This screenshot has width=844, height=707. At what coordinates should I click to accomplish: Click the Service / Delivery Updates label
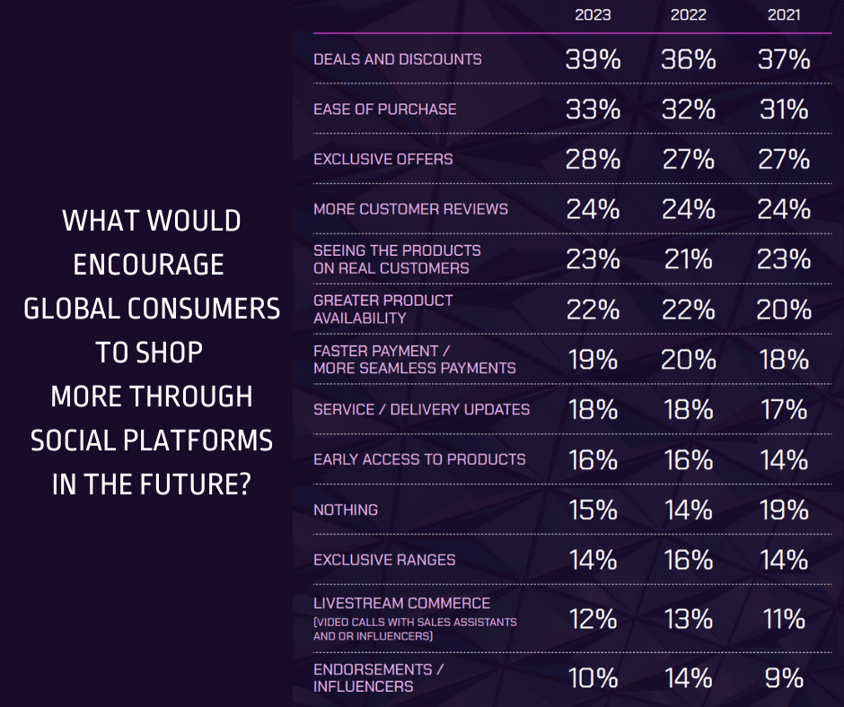coord(421,409)
